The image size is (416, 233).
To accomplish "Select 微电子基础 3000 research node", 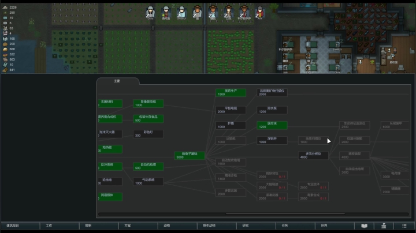I will click(x=190, y=155).
